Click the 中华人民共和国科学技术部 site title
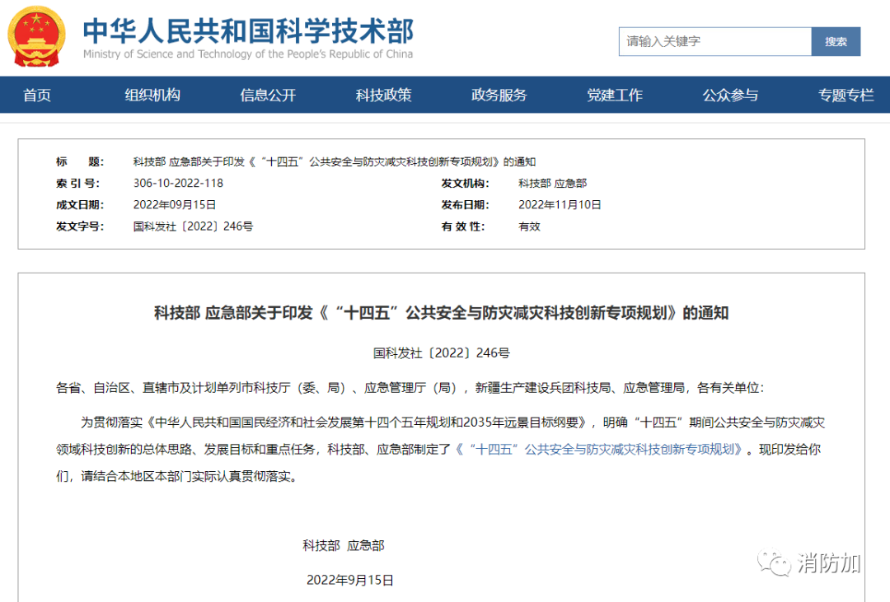The height and width of the screenshot is (602, 890). click(x=247, y=30)
